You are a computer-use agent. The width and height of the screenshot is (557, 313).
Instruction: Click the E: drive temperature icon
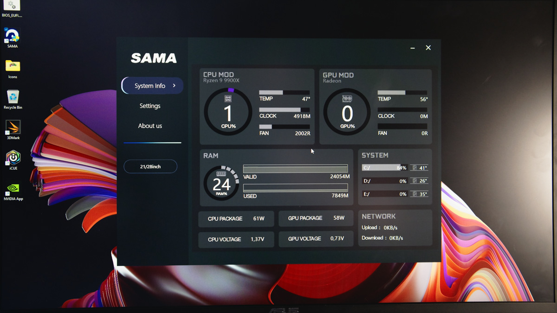pyautogui.click(x=415, y=194)
